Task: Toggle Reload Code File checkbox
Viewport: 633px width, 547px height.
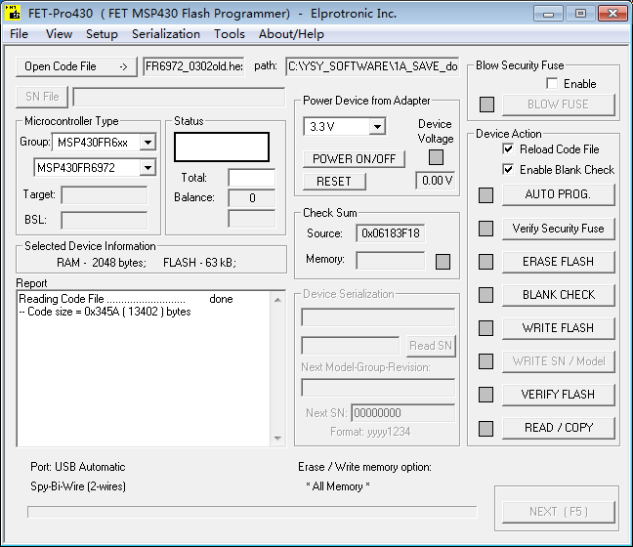Action: (x=508, y=149)
